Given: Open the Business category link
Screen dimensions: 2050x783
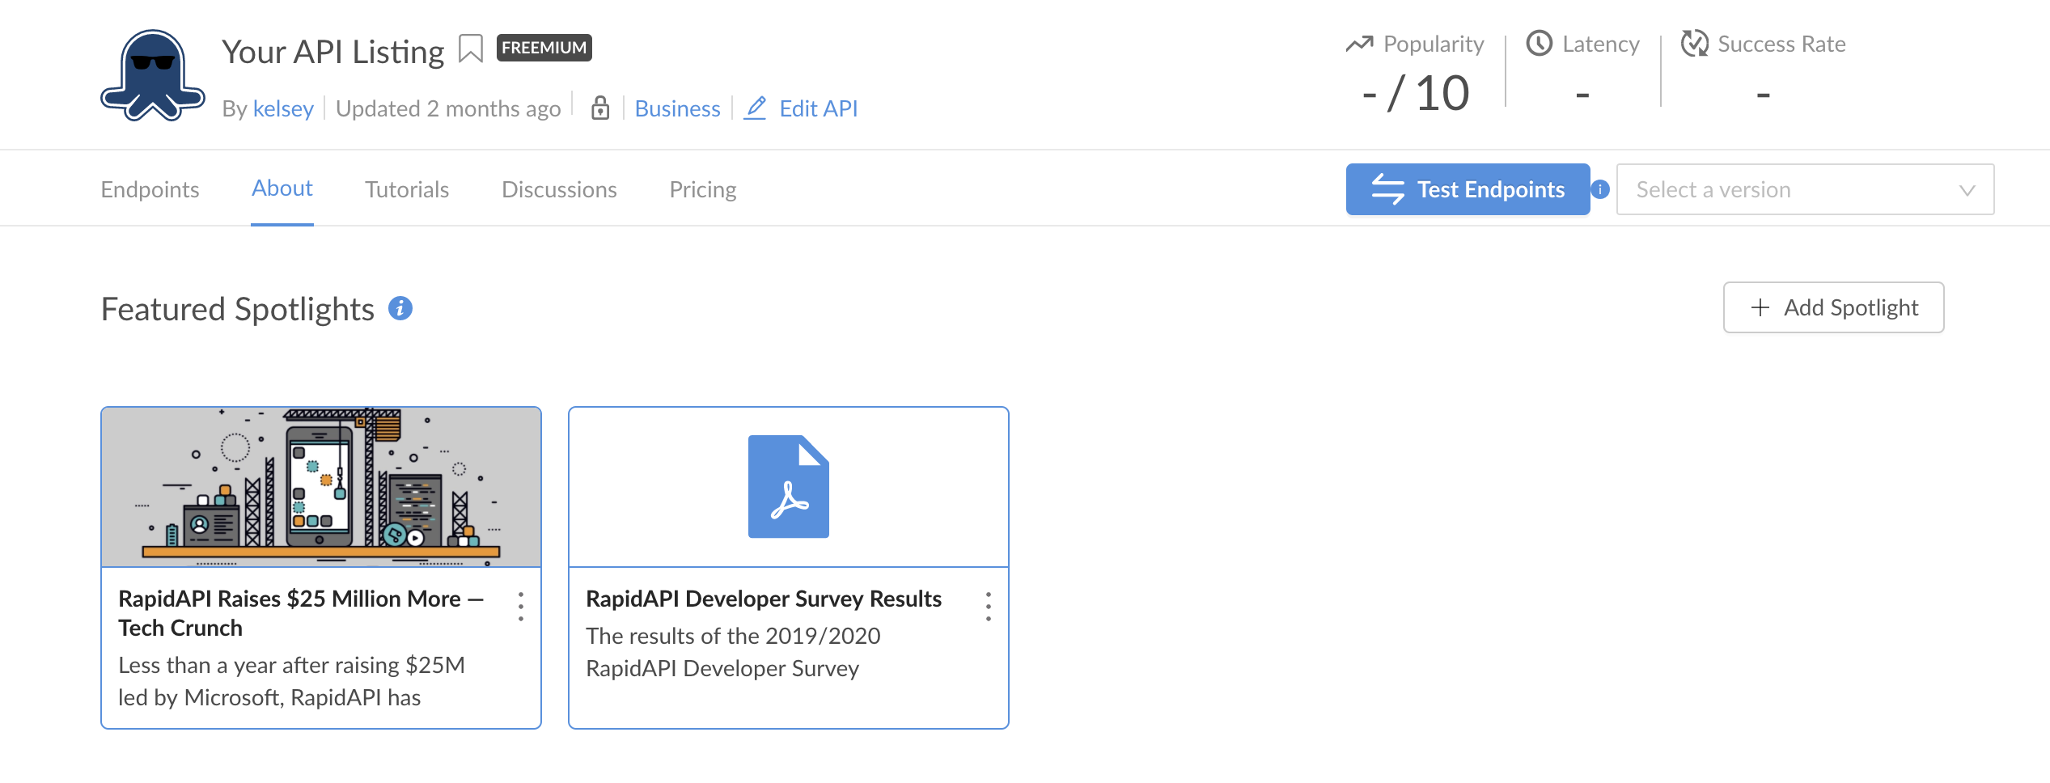Looking at the screenshot, I should [677, 108].
